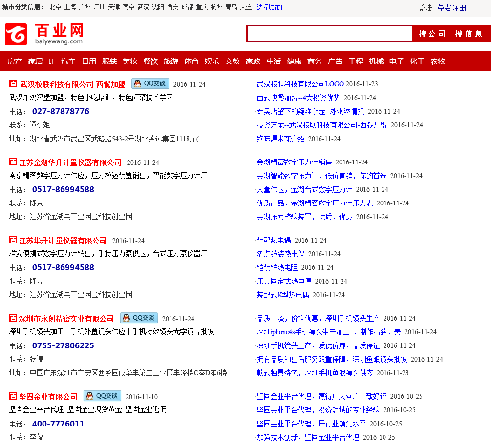Viewport: 491px width, 446px height.
Task: Click phone number 0755-27806225
Action: point(63,345)
